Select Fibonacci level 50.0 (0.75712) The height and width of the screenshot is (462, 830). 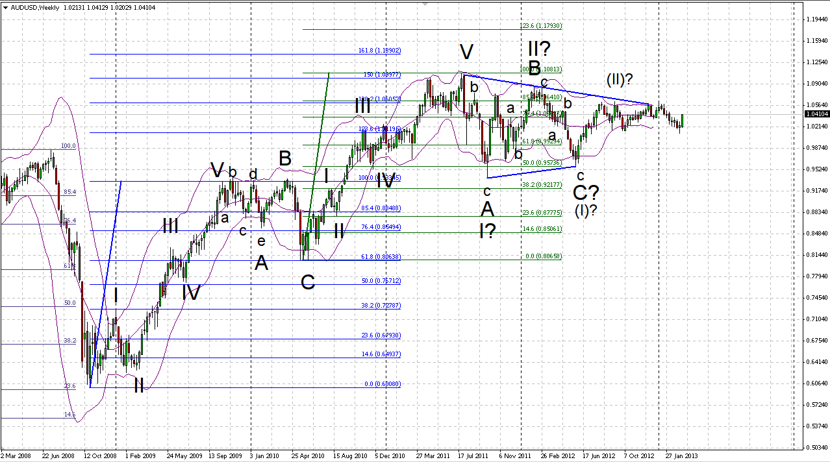tap(381, 281)
